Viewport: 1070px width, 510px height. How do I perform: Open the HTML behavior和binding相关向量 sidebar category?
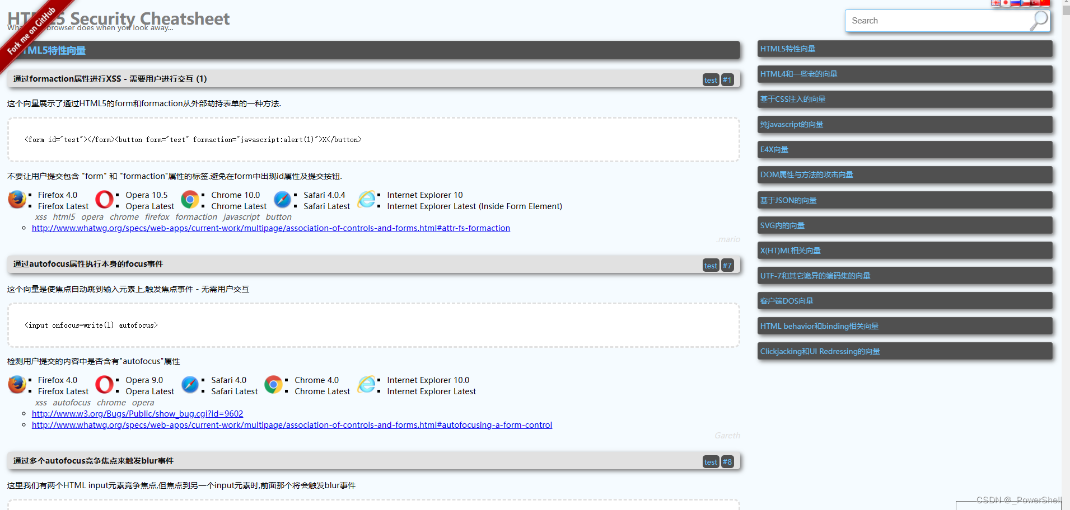905,326
